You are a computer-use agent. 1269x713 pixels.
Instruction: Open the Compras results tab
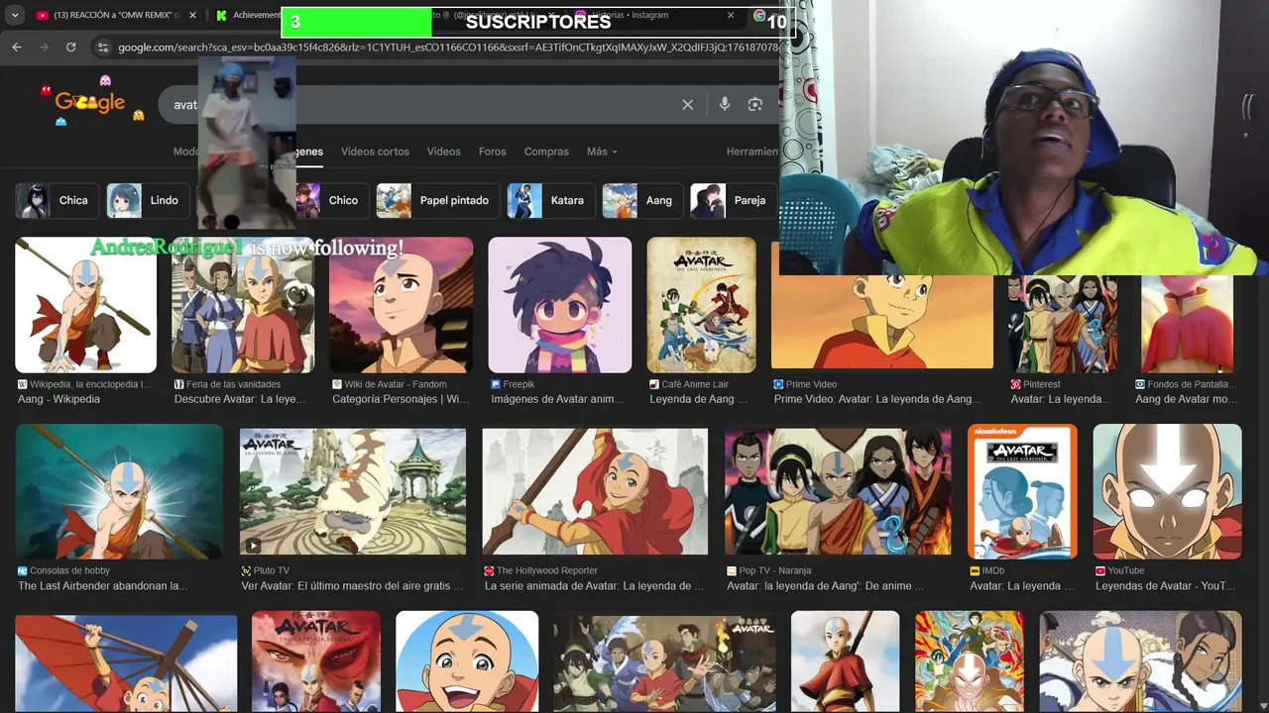tap(546, 152)
